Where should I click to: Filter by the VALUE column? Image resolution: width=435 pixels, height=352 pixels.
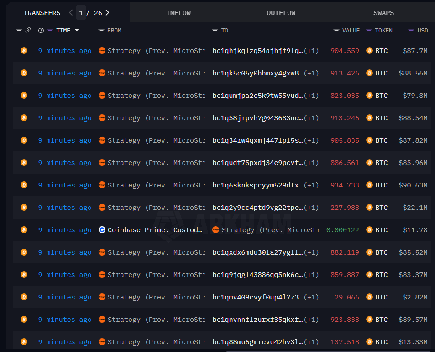click(336, 31)
